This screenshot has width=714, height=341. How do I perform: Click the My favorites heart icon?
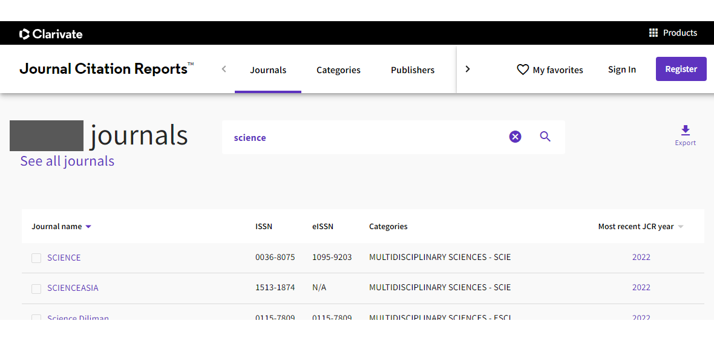pos(523,70)
